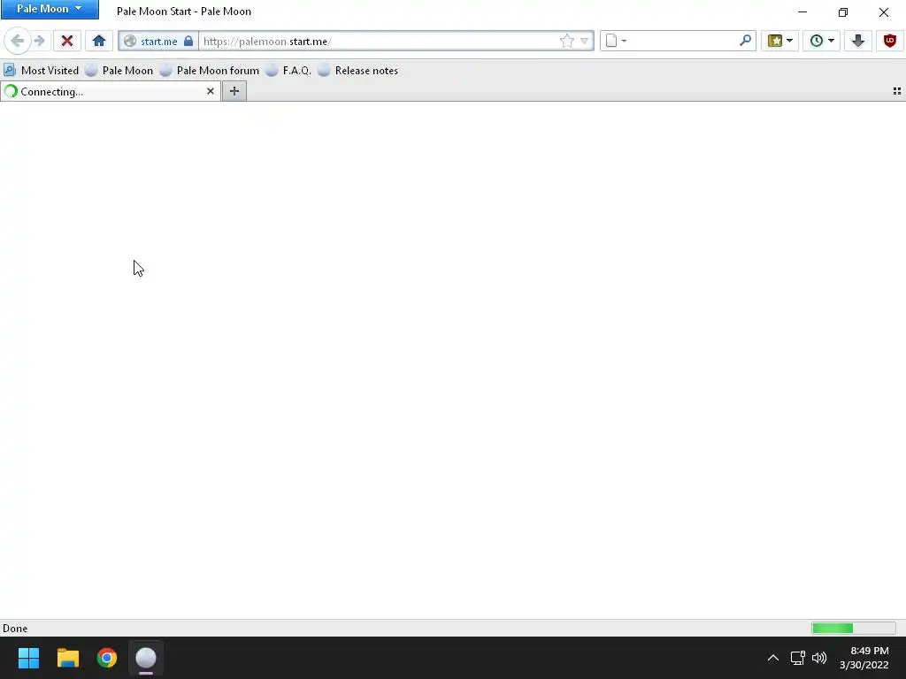Choose a search engine from the dropdown

click(x=616, y=41)
